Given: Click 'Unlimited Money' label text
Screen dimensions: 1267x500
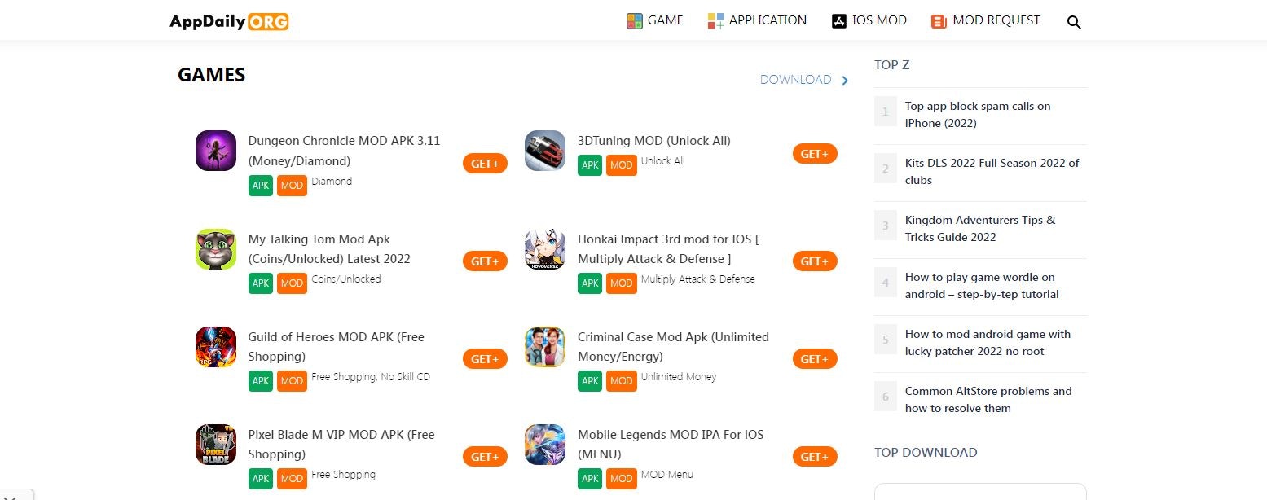Looking at the screenshot, I should 678,377.
